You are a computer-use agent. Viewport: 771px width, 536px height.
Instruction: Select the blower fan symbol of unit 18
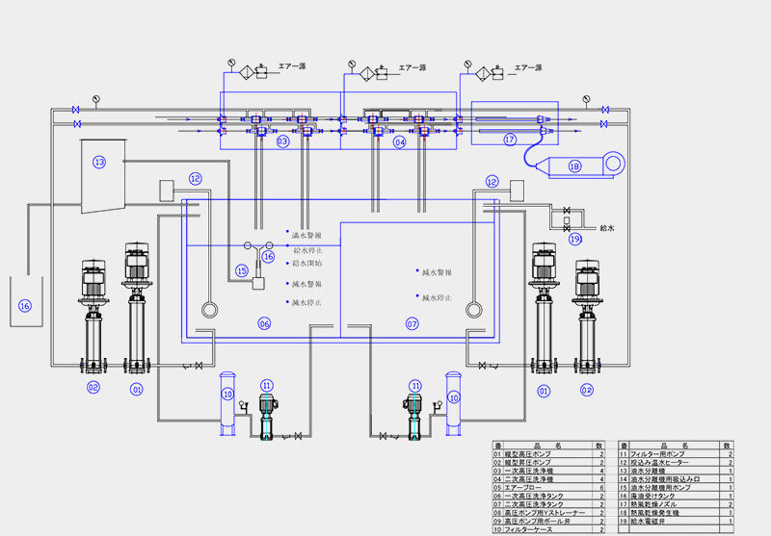tap(614, 163)
